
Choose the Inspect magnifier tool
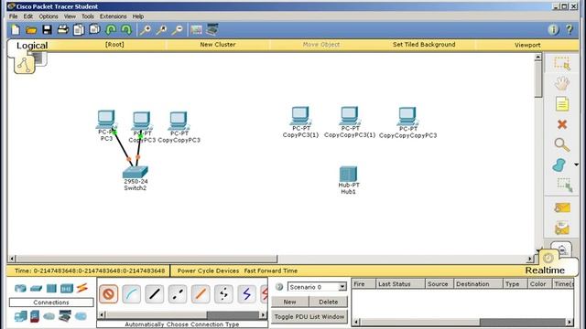562,144
